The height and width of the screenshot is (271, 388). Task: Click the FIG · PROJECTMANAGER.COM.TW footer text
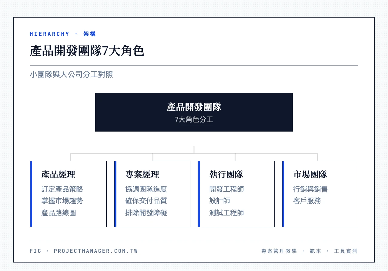coord(84,251)
